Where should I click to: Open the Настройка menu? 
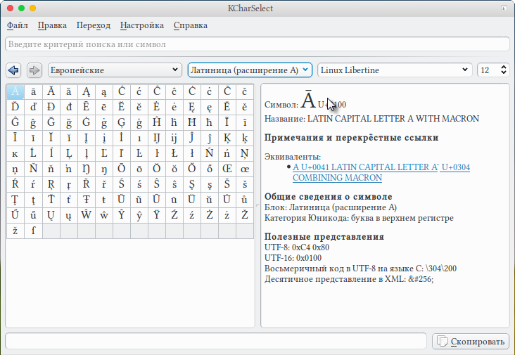(x=142, y=25)
